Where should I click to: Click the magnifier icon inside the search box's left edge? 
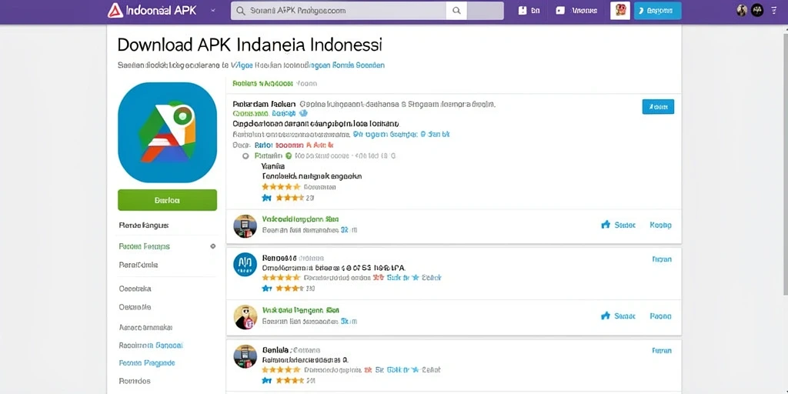click(x=241, y=11)
